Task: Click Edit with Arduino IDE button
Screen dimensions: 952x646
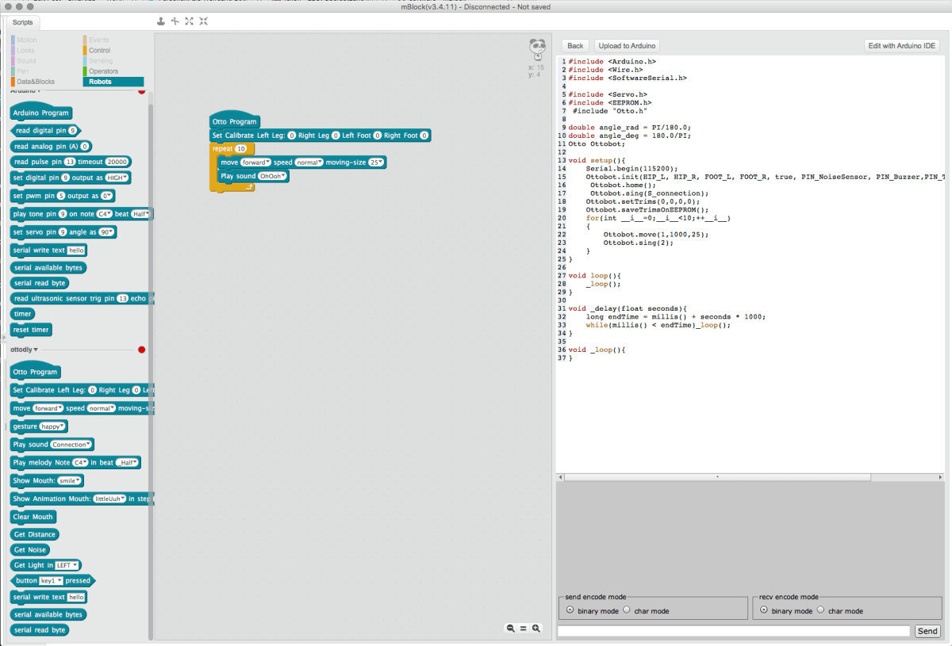Action: 901,46
